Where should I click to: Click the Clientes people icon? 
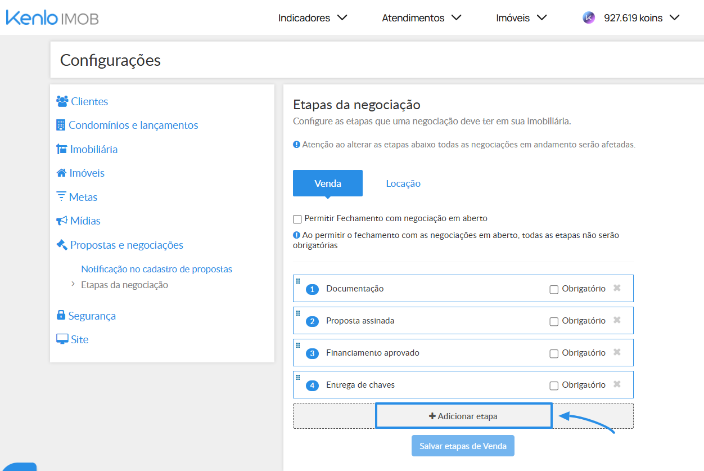click(x=62, y=101)
